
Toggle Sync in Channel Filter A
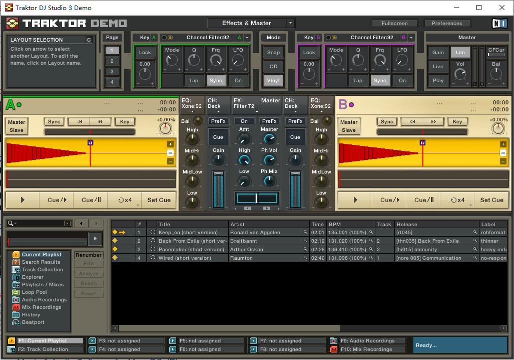point(216,80)
